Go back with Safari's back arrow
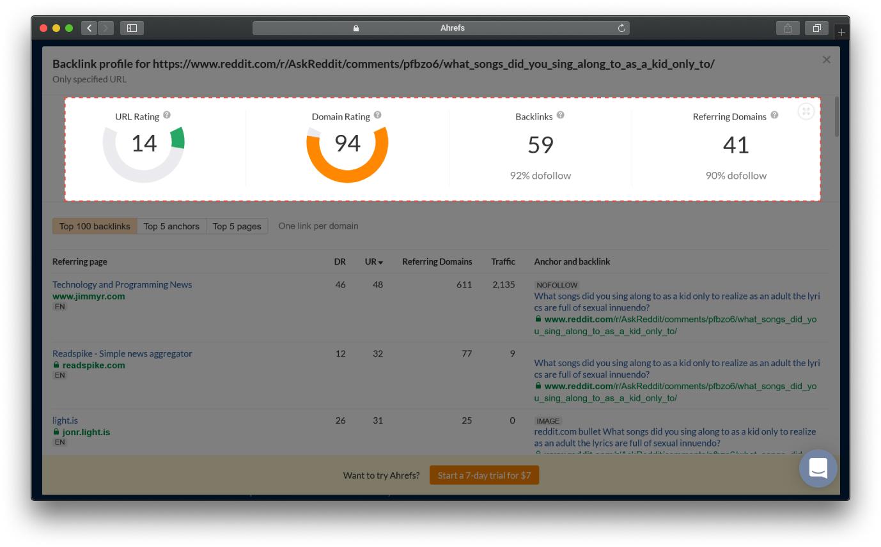 90,28
